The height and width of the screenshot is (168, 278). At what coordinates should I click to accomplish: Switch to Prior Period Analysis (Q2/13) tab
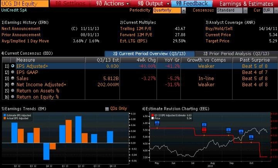(236, 54)
